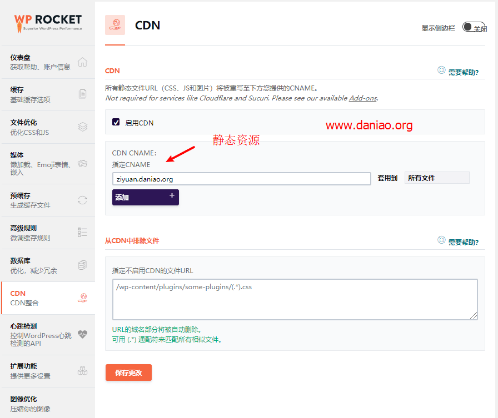This screenshot has width=498, height=418.
Task: Uncheck the 启用CDN checkbox
Action: pos(116,122)
